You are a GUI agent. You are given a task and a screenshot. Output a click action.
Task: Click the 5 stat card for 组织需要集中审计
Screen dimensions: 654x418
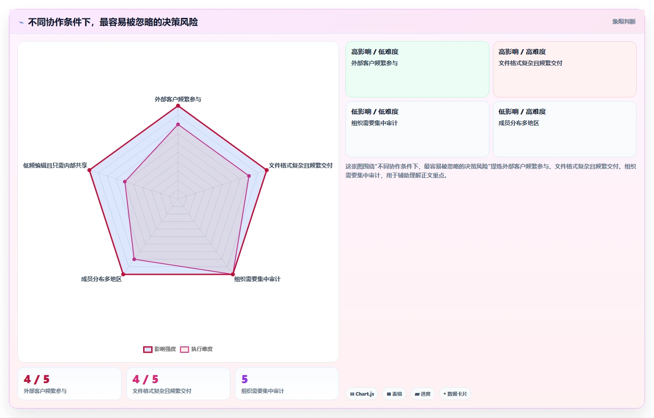click(x=287, y=384)
